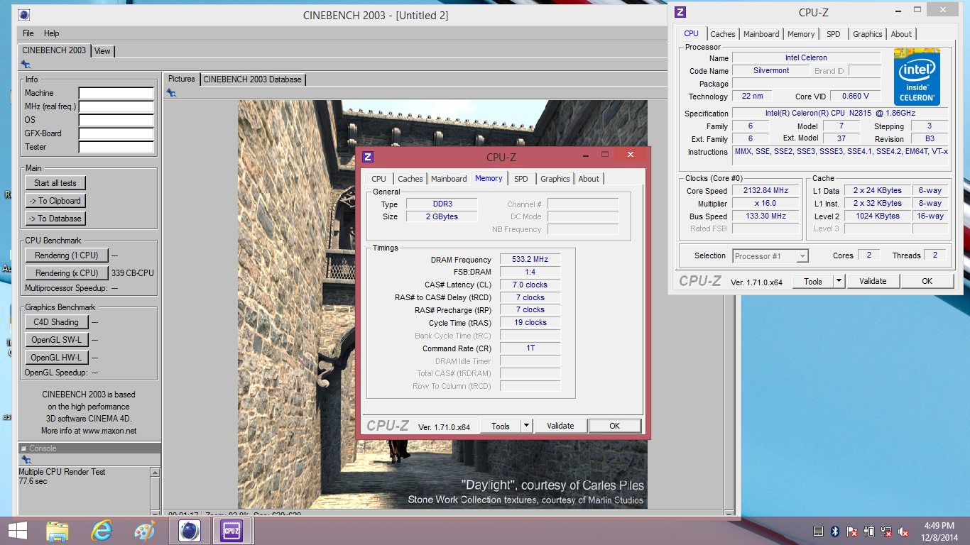Click the battery power tray icon
This screenshot has height=545, width=970.
click(x=869, y=532)
